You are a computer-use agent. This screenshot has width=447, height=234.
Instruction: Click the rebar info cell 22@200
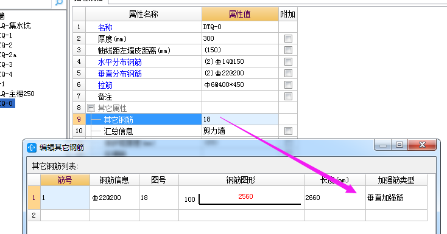(x=114, y=198)
